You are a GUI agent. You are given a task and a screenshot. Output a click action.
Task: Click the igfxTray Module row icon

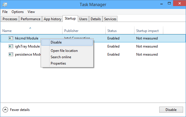tap(11, 46)
